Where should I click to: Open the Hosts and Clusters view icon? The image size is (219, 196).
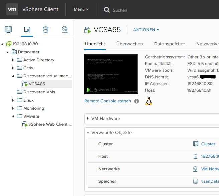tap(8, 29)
